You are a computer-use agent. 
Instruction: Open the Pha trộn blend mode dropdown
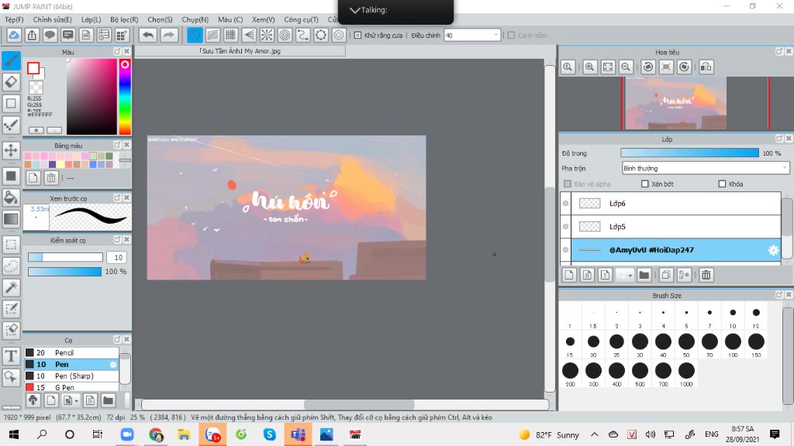pyautogui.click(x=706, y=168)
